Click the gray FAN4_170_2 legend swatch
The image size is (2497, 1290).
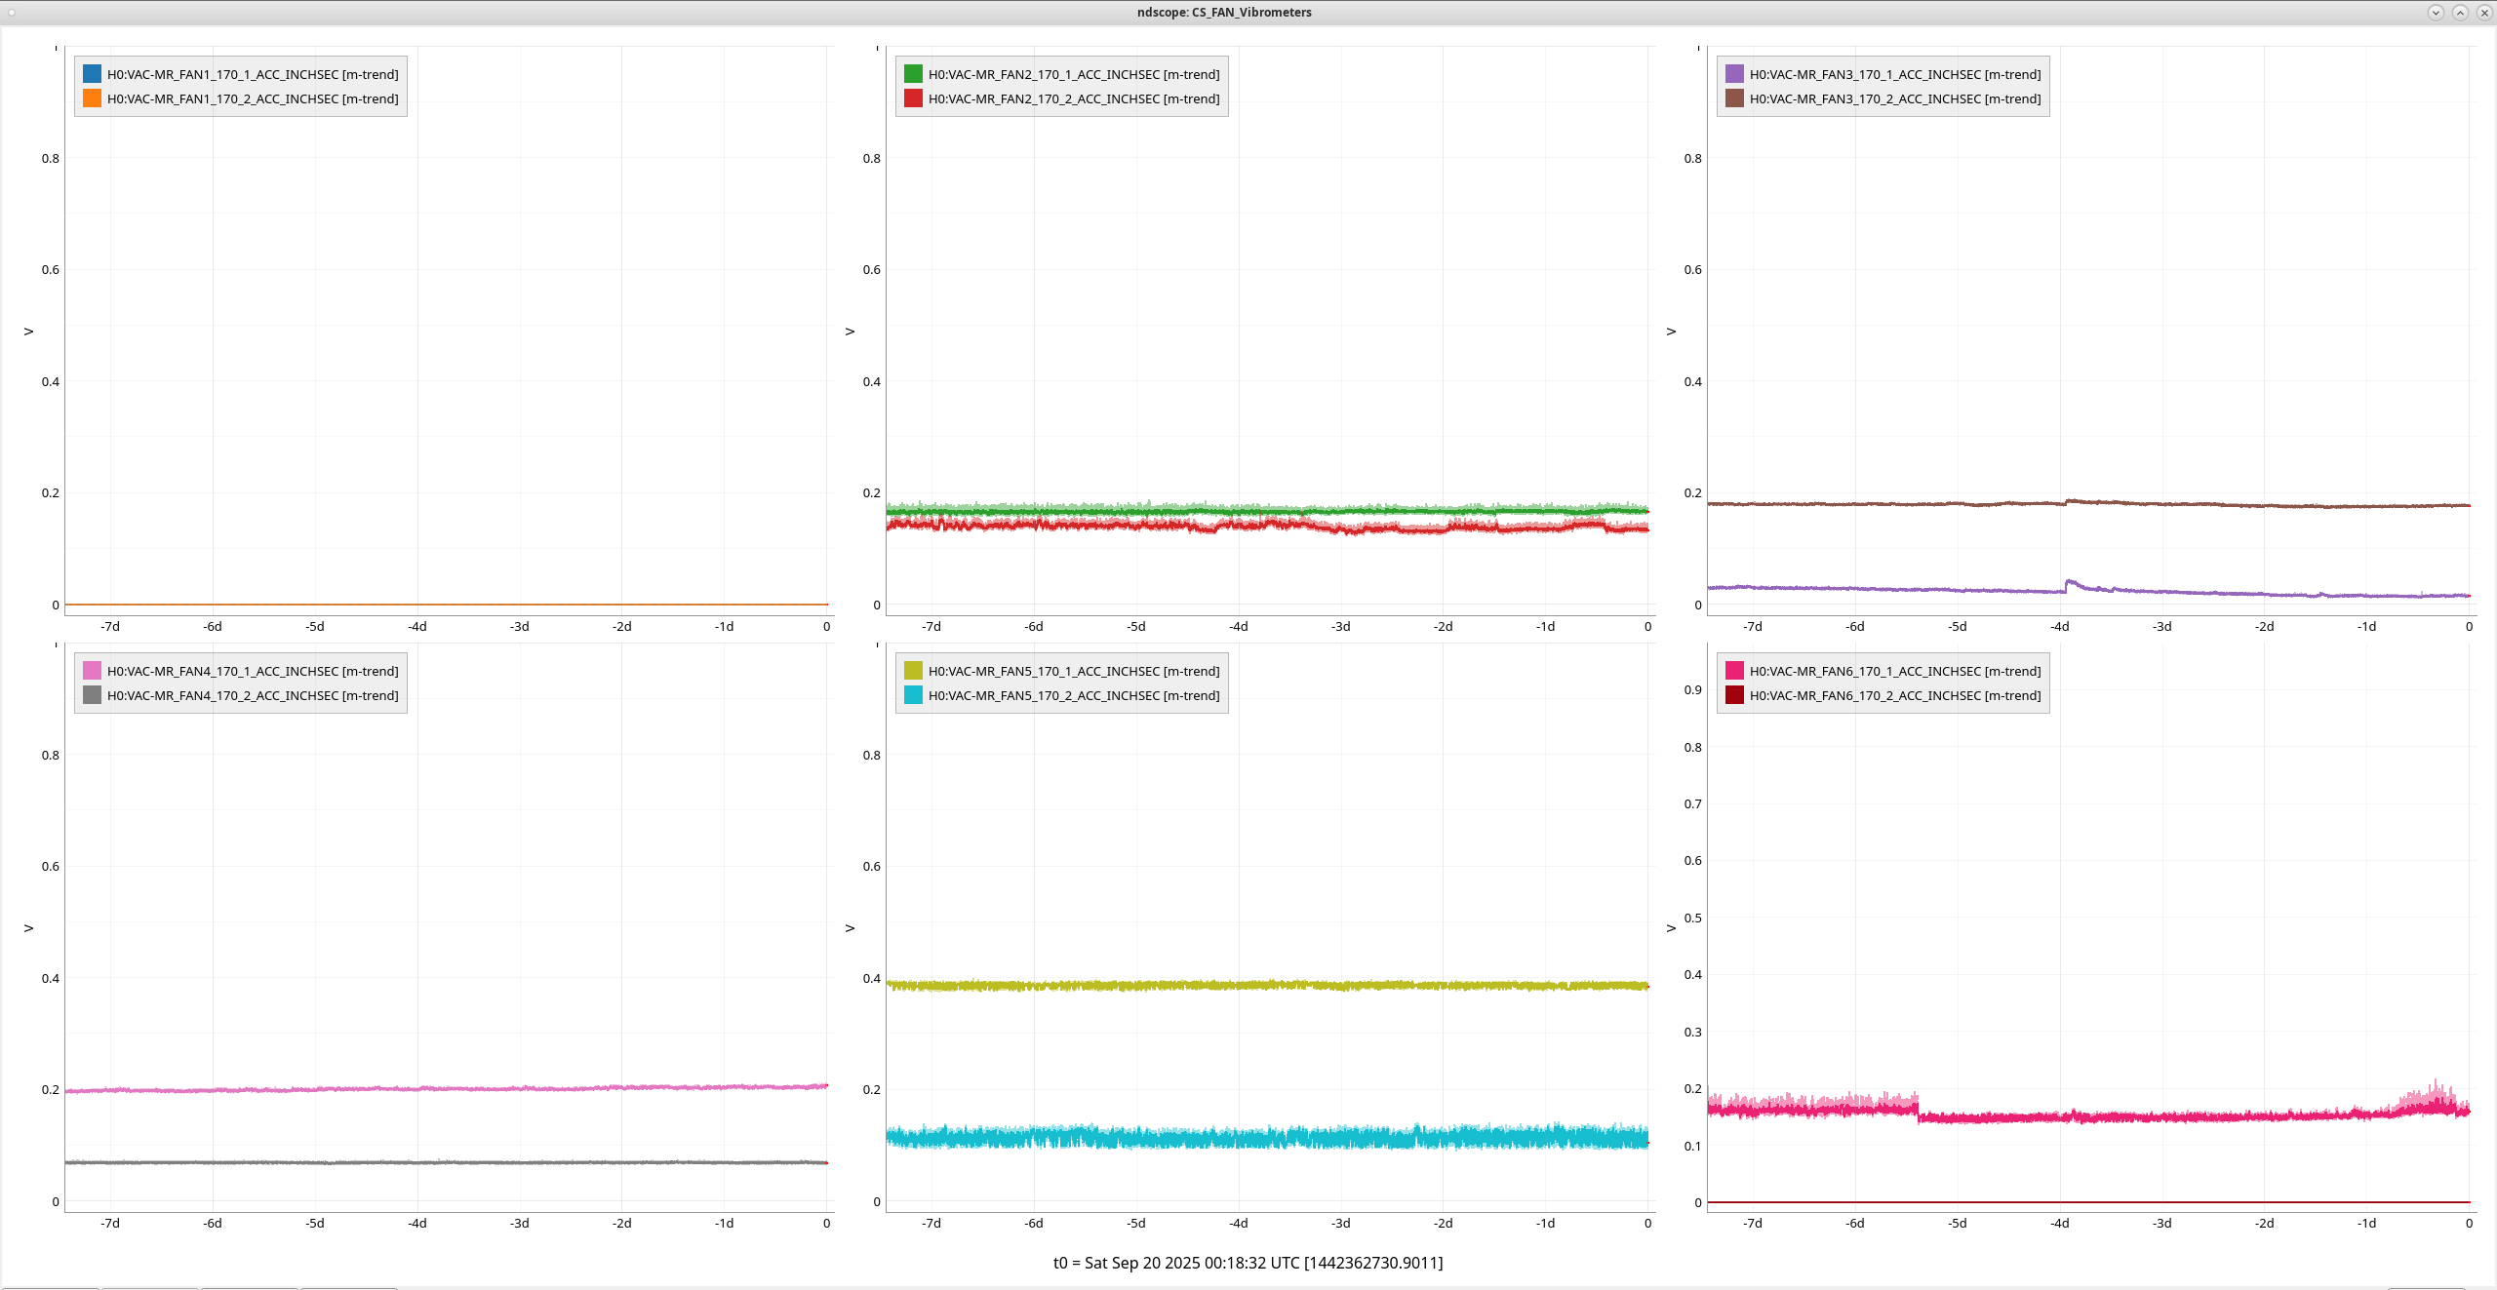pos(92,695)
